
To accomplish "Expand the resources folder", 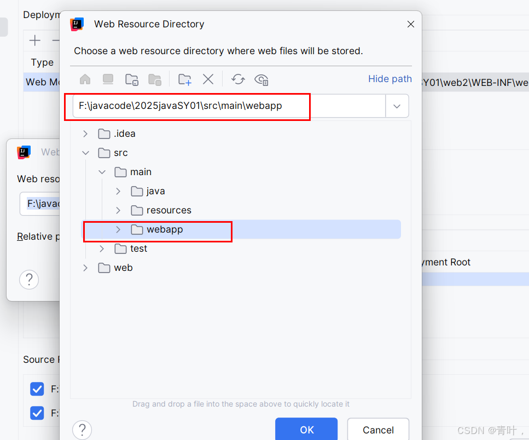I will tap(118, 211).
